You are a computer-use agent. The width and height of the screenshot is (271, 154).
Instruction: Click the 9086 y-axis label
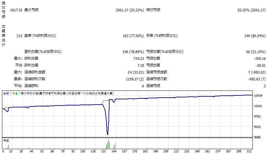point(257,137)
